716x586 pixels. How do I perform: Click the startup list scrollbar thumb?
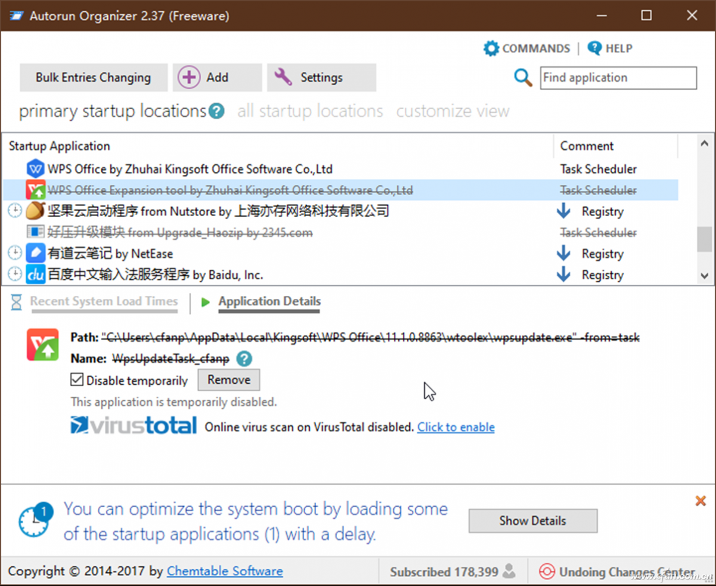point(704,239)
